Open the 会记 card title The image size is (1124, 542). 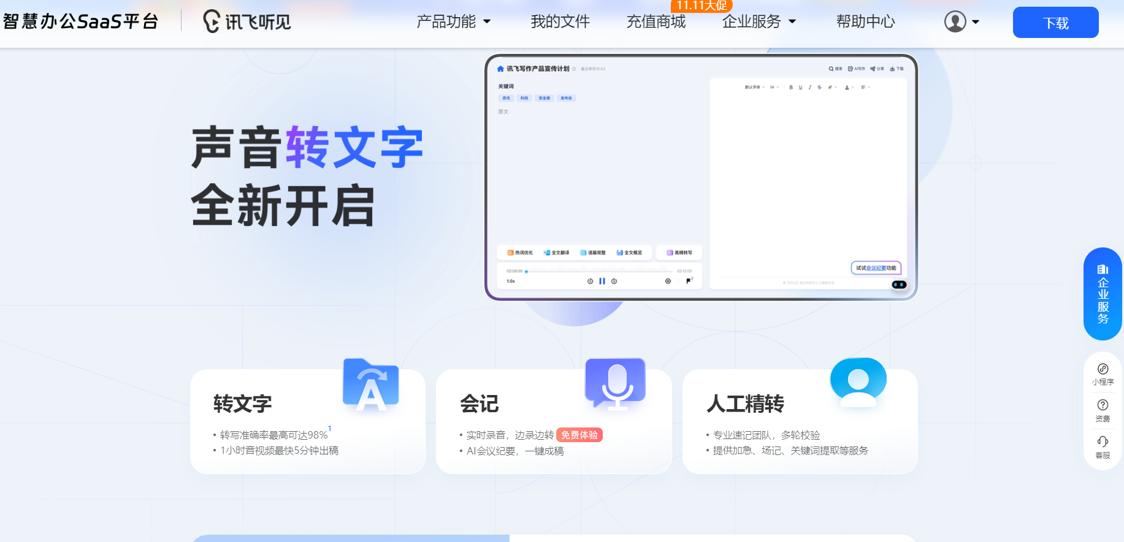tap(479, 404)
